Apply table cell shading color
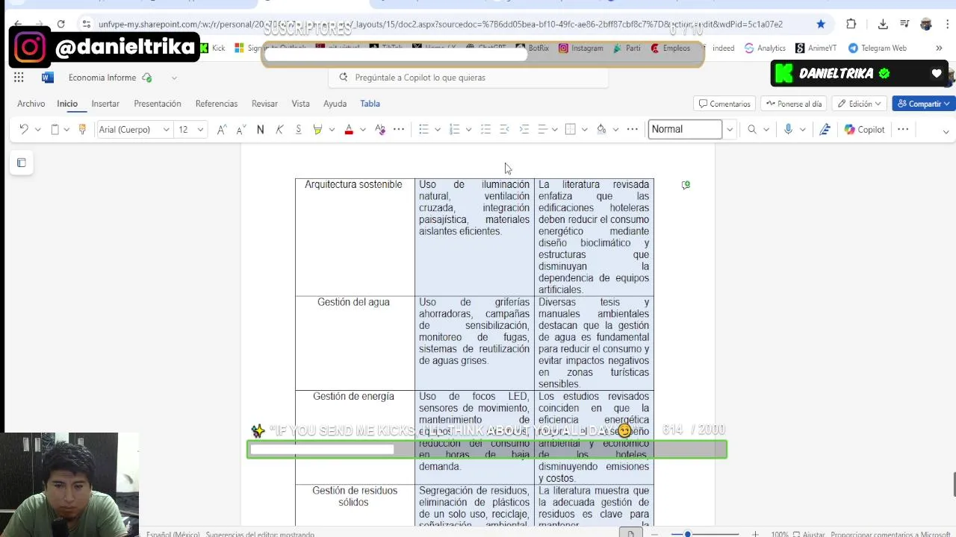This screenshot has height=537, width=956. tap(601, 130)
